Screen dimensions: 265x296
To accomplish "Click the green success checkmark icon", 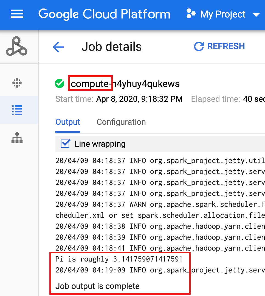I will click(60, 83).
